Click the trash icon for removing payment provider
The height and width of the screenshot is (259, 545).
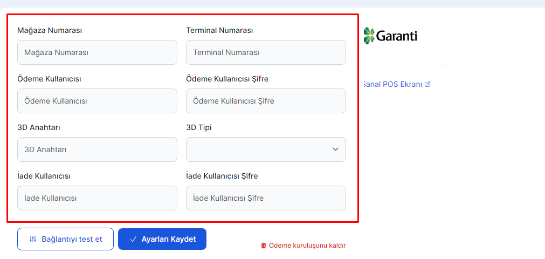pos(264,246)
